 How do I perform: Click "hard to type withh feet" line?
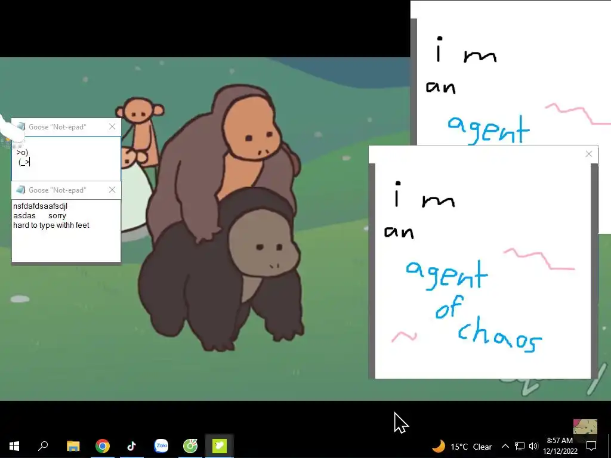click(x=51, y=225)
